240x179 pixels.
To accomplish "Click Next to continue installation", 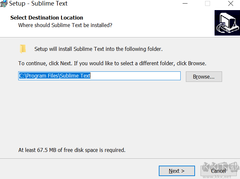I will click(176, 171).
